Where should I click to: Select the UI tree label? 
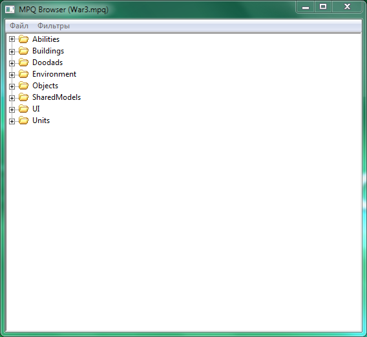36,109
